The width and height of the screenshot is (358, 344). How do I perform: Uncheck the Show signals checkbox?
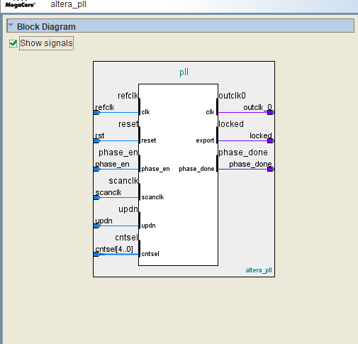pos(13,43)
